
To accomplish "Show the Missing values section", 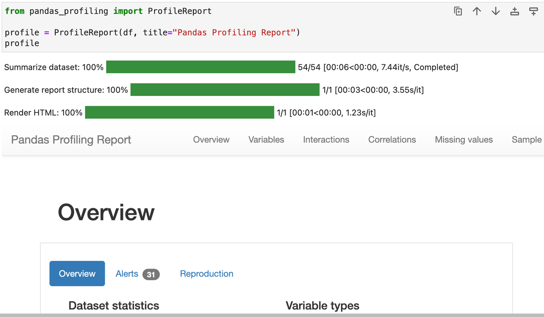I will [464, 140].
